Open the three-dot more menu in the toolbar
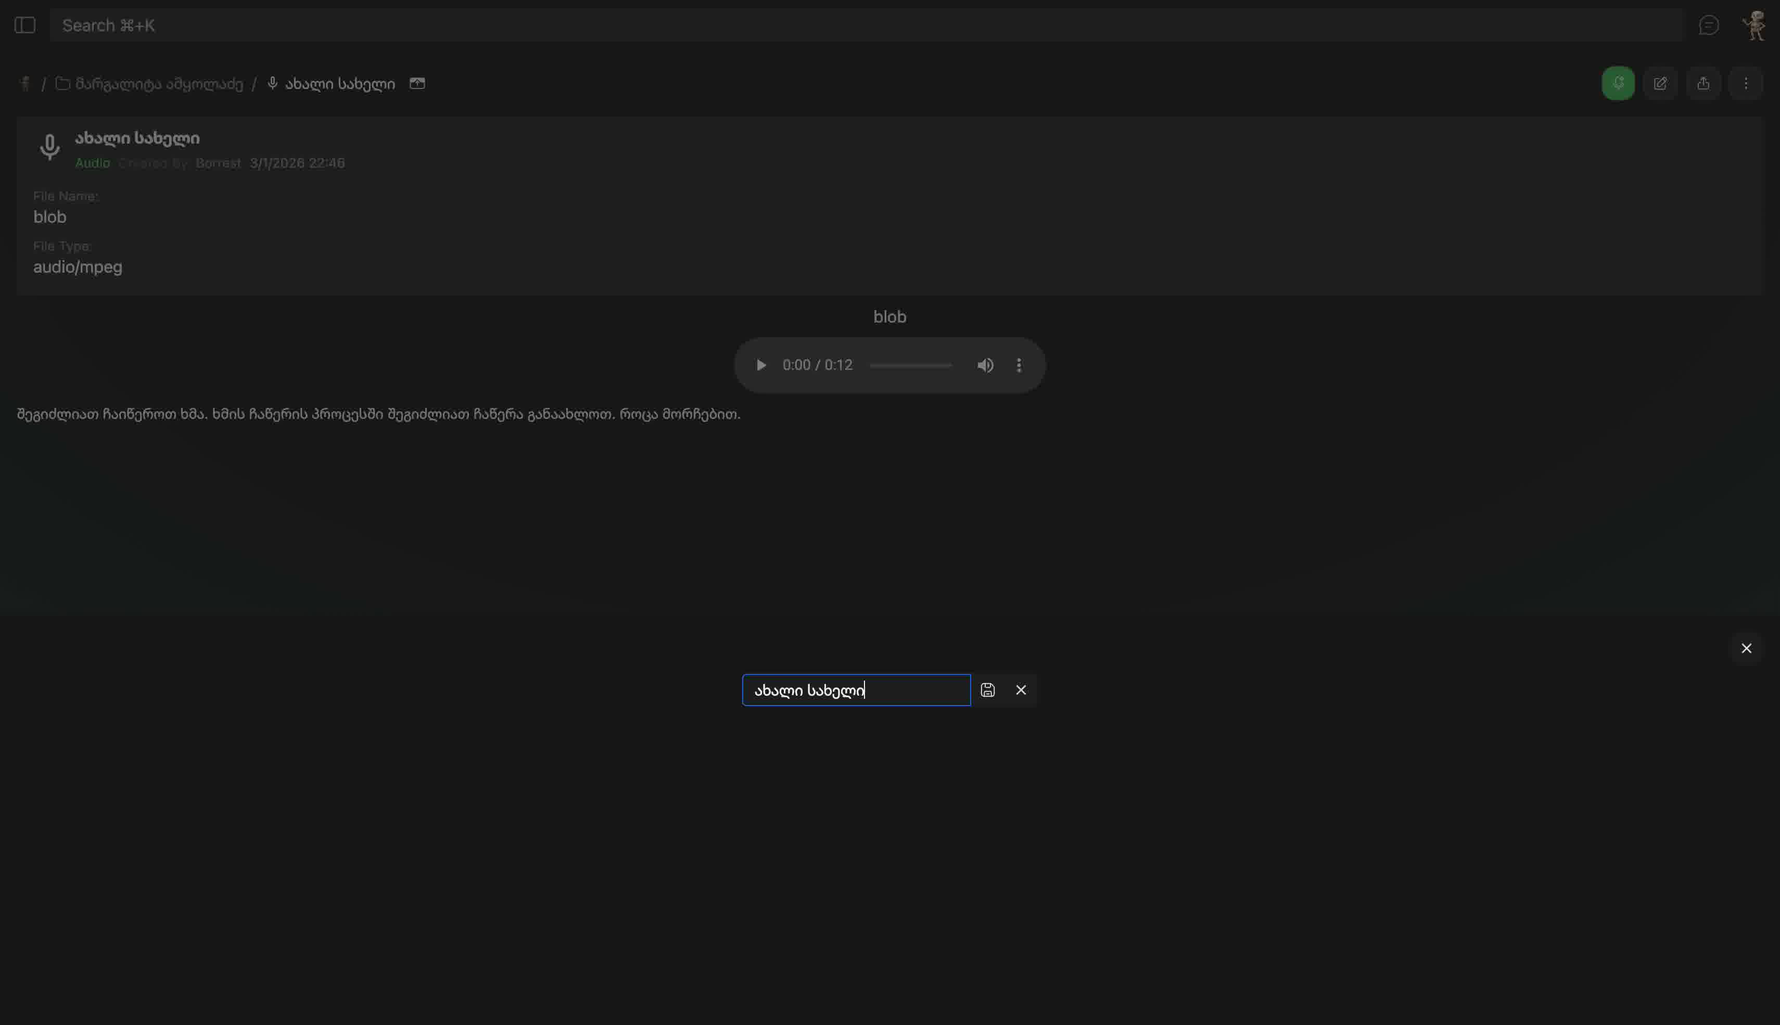 (x=1746, y=83)
